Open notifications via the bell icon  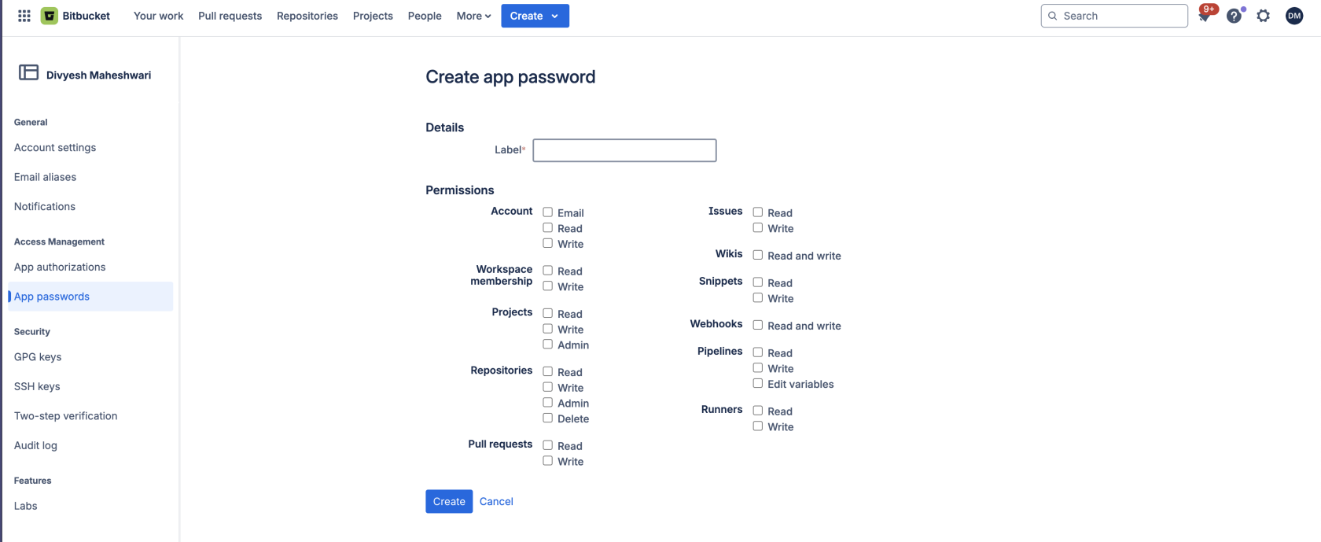click(x=1205, y=15)
